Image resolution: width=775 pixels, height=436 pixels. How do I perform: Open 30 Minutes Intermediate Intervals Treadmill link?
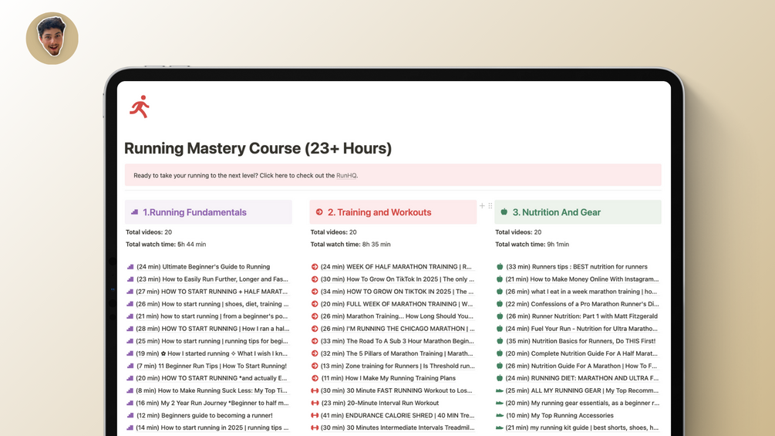(x=397, y=428)
